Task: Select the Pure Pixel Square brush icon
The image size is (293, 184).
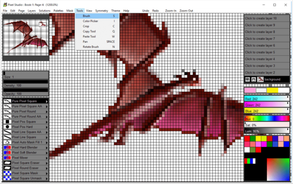Action: [7, 101]
